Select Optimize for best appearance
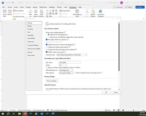This screenshot has height=116, width=146. click(49, 35)
